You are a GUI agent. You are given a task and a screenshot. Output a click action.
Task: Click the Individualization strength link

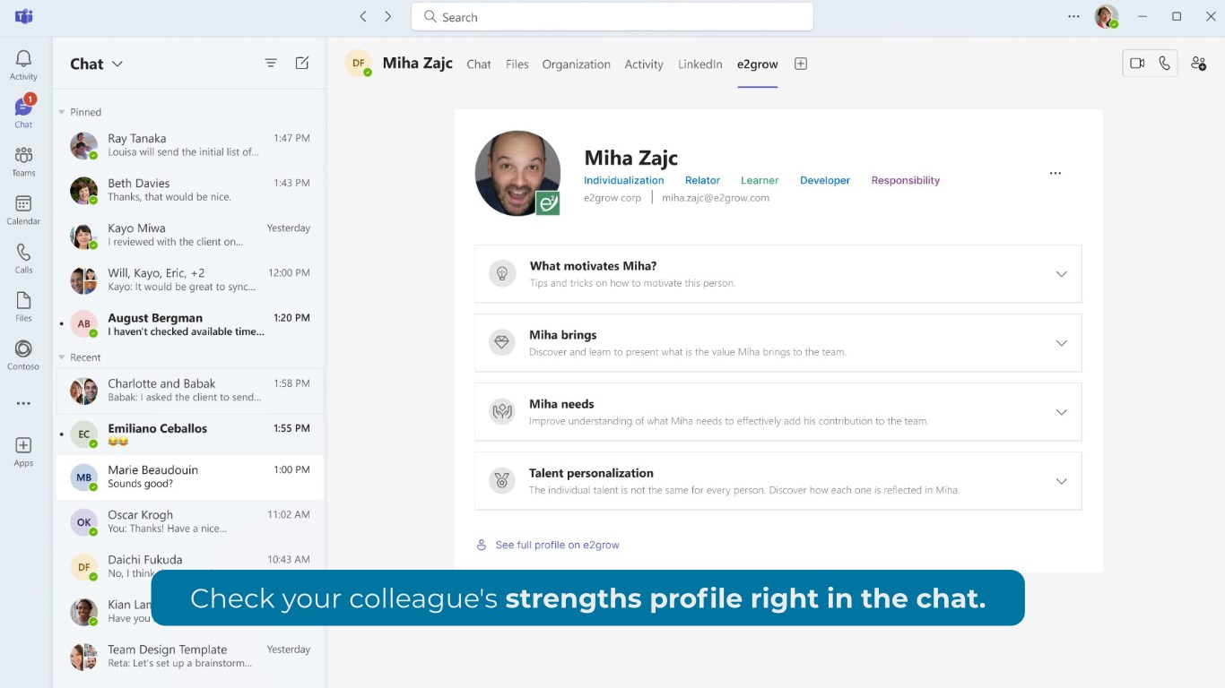click(x=624, y=180)
